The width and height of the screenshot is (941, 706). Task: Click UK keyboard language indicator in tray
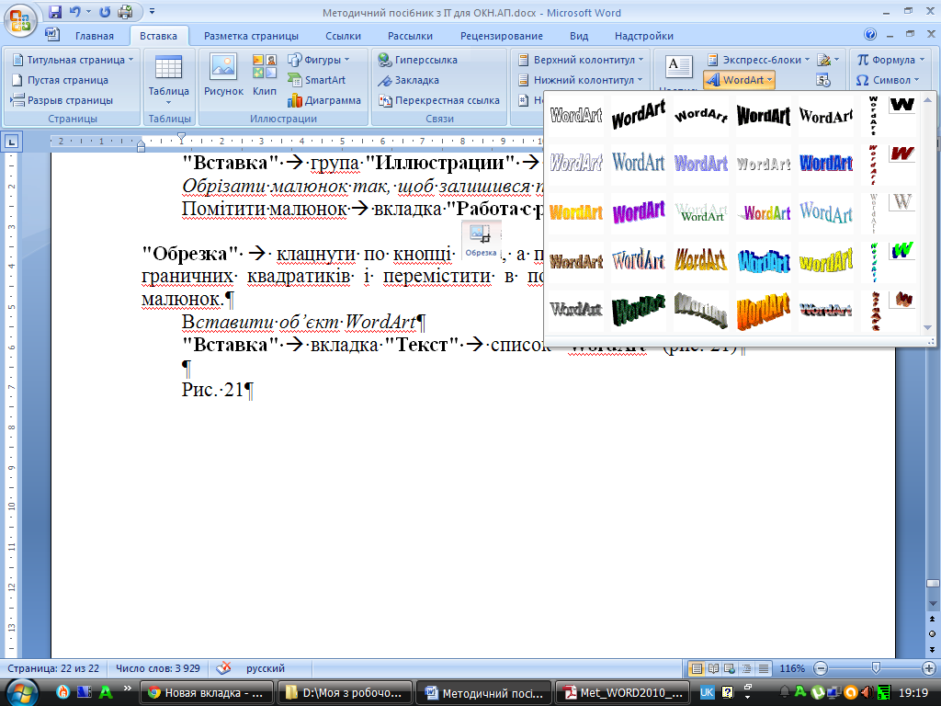[707, 692]
